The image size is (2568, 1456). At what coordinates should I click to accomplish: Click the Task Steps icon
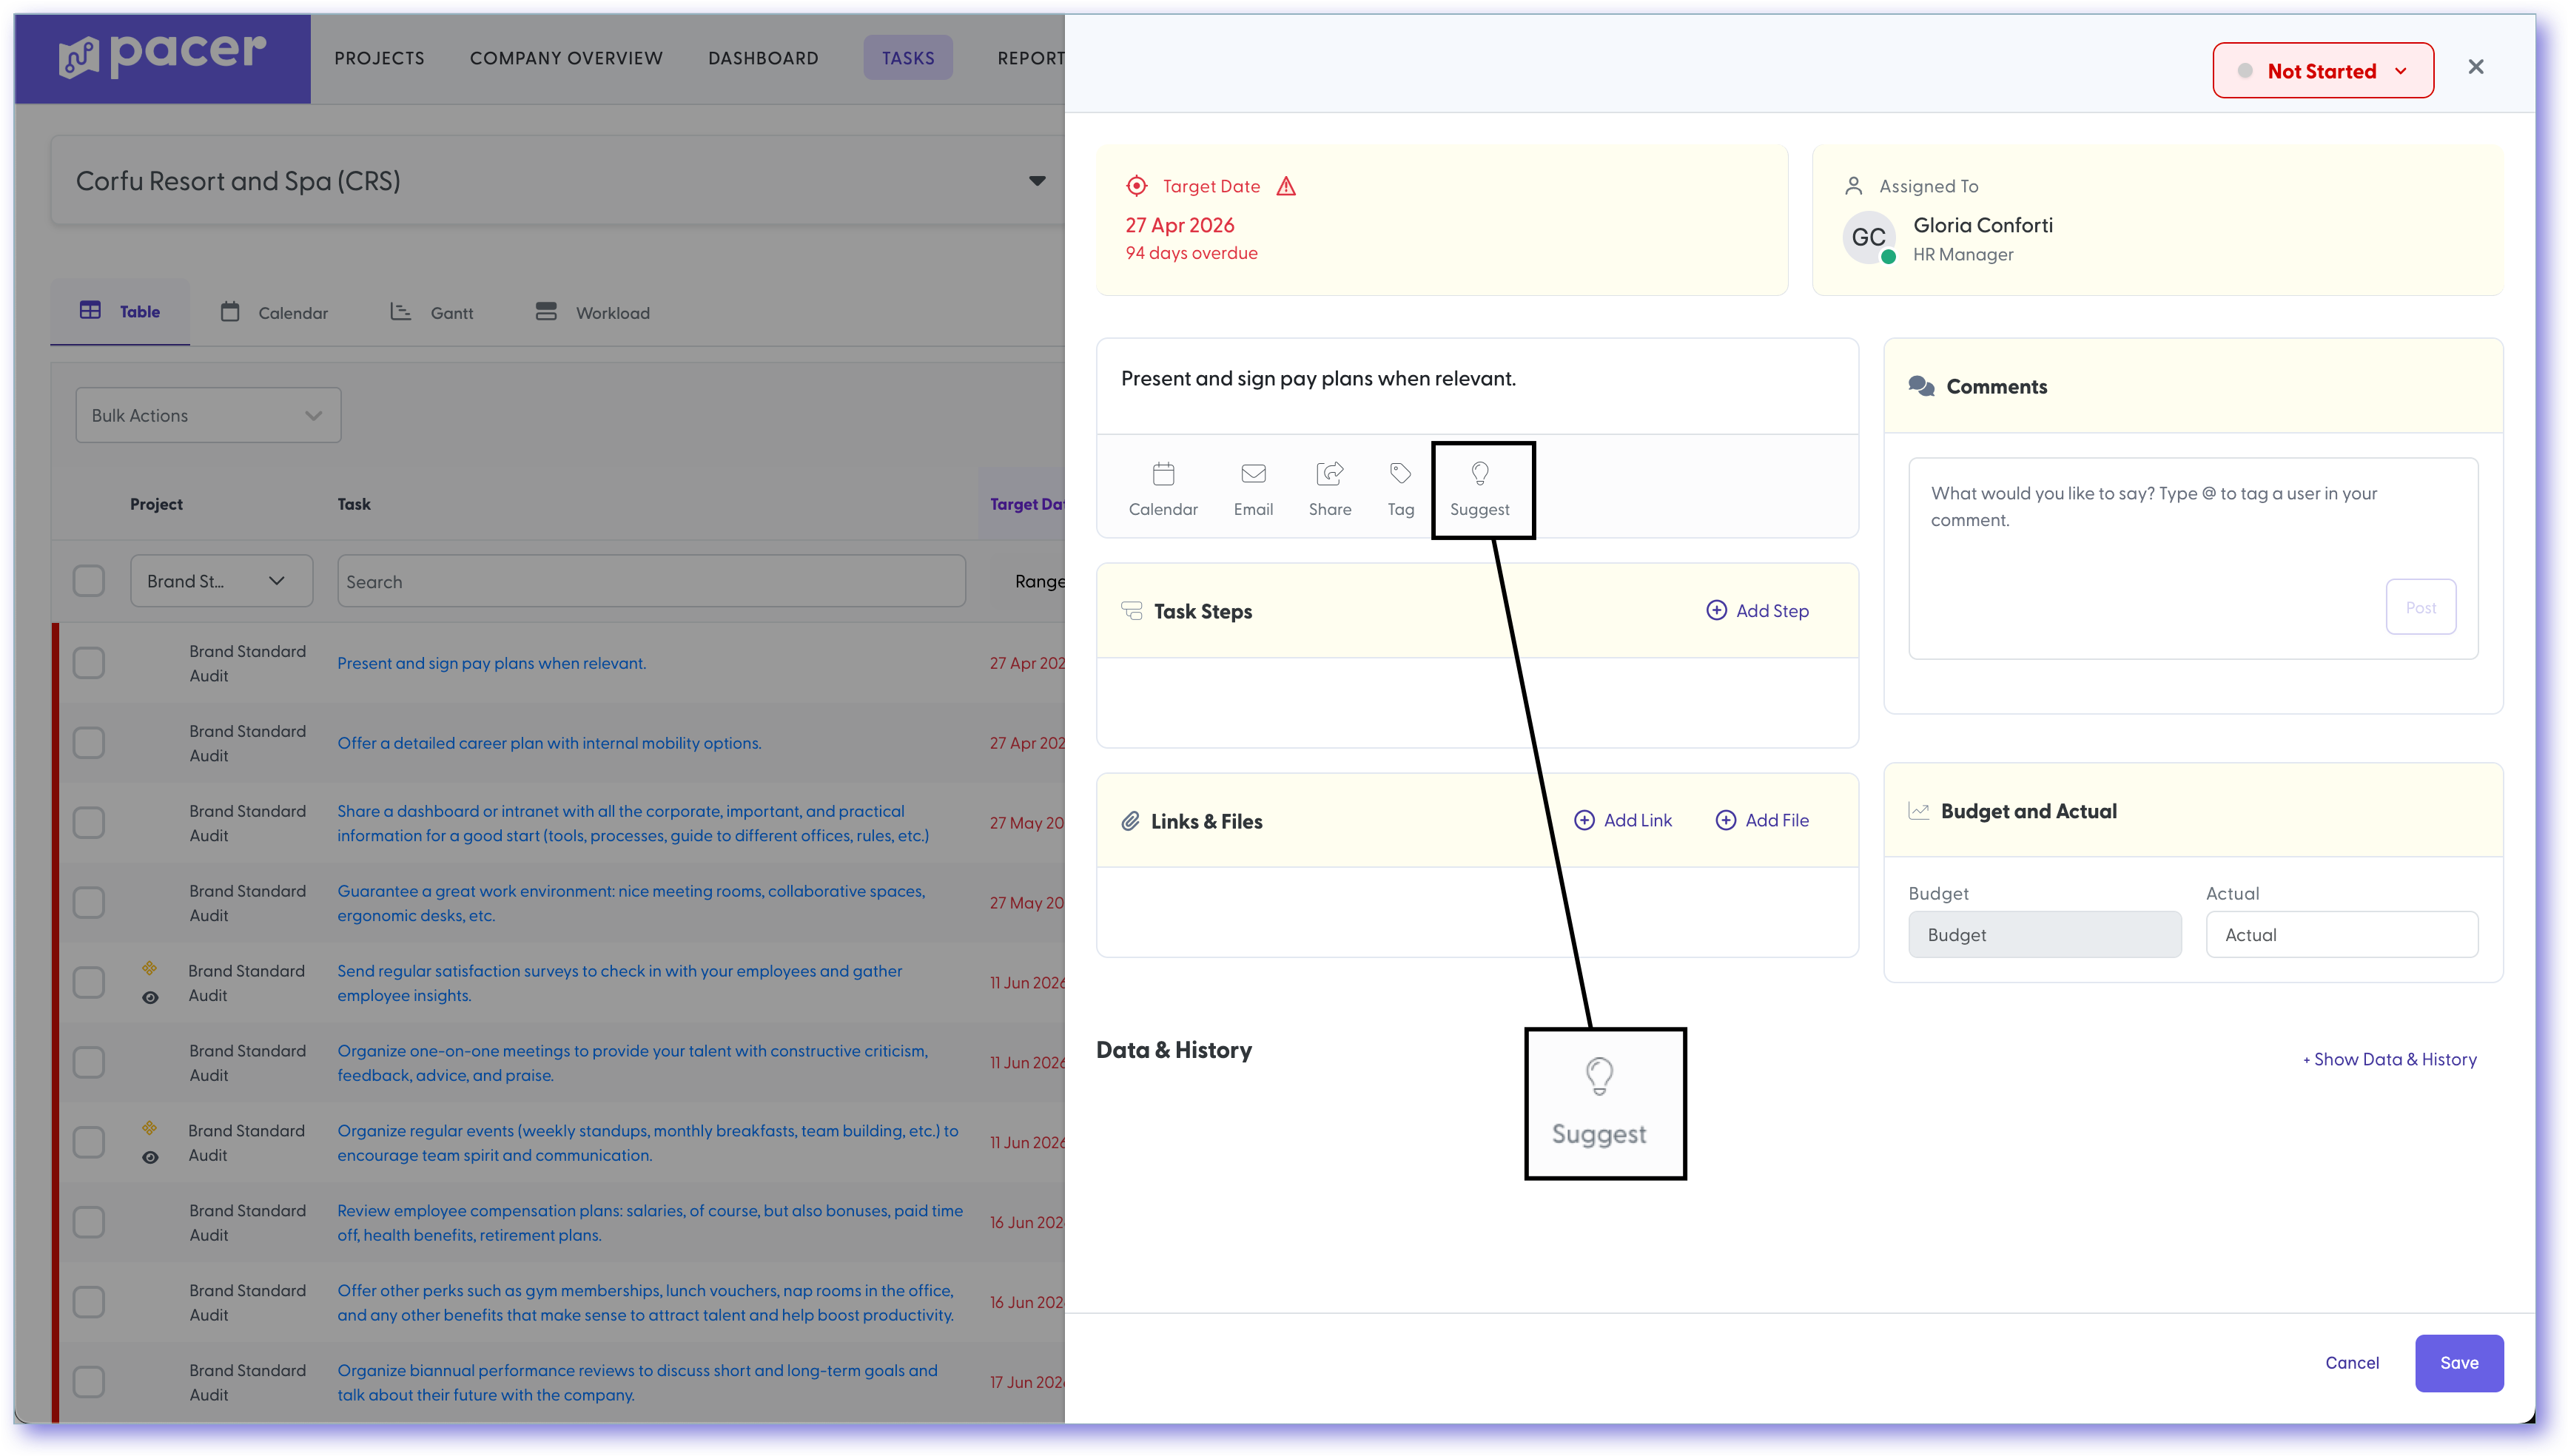[1131, 611]
